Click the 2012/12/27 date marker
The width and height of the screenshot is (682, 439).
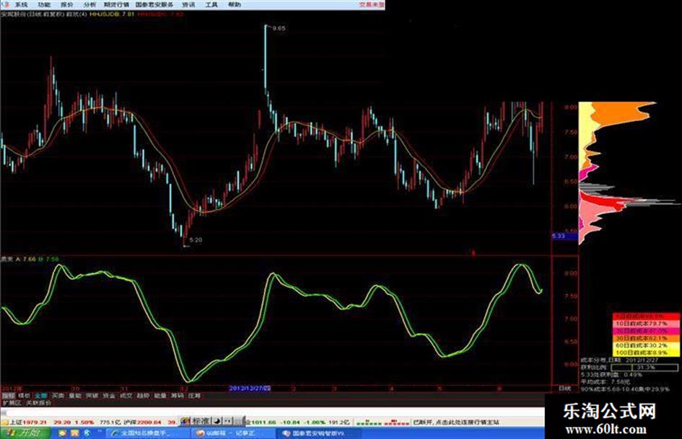pyautogui.click(x=250, y=388)
